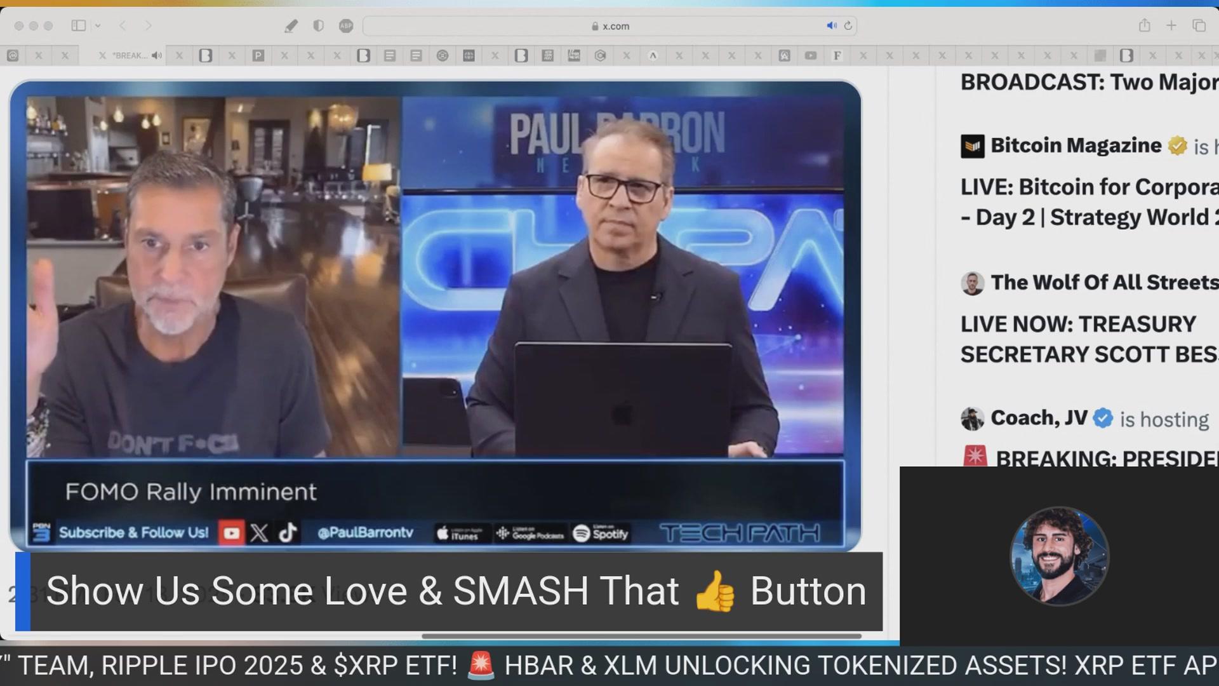1219x686 pixels.
Task: Switch to the YouTube icon tab
Action: pos(811,56)
